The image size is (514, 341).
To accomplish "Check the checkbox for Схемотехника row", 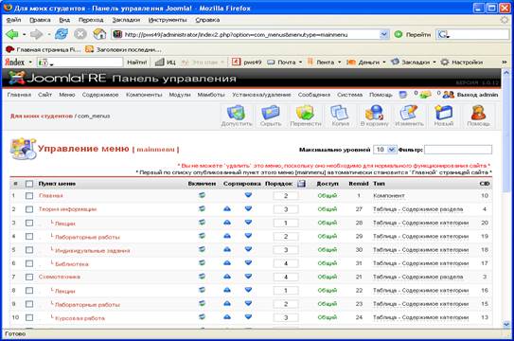I will click(29, 277).
